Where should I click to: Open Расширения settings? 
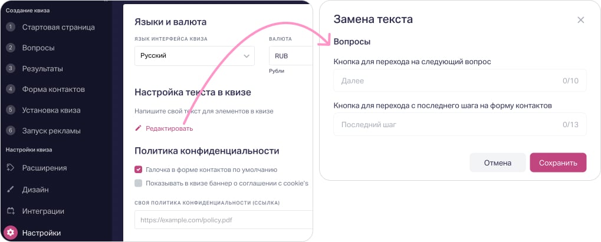coord(44,168)
